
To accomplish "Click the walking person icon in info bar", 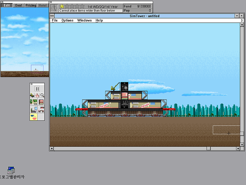I will [54, 8].
